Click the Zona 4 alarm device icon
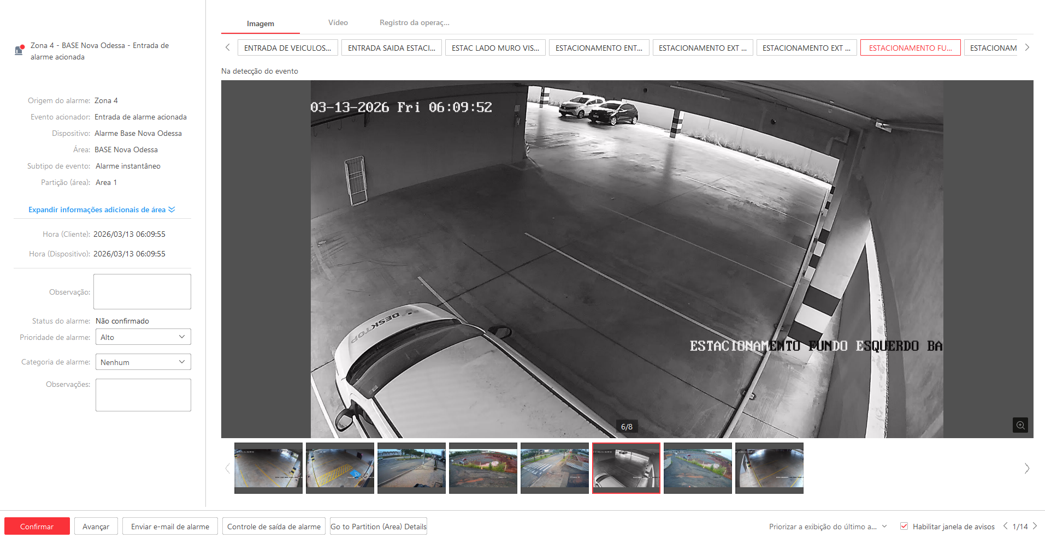This screenshot has height=538, width=1045. (19, 50)
